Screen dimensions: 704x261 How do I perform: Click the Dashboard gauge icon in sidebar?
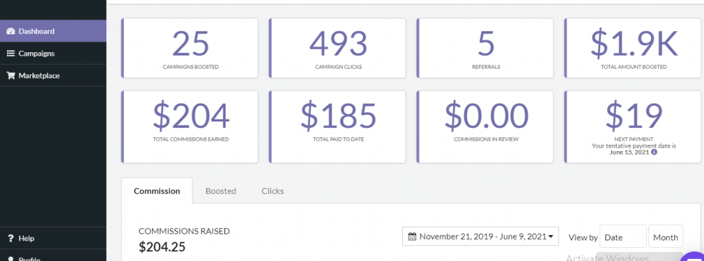tap(11, 32)
